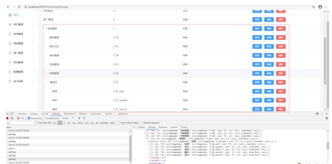
Task: Check the Hide data URLs checkbox
Action: point(36,123)
